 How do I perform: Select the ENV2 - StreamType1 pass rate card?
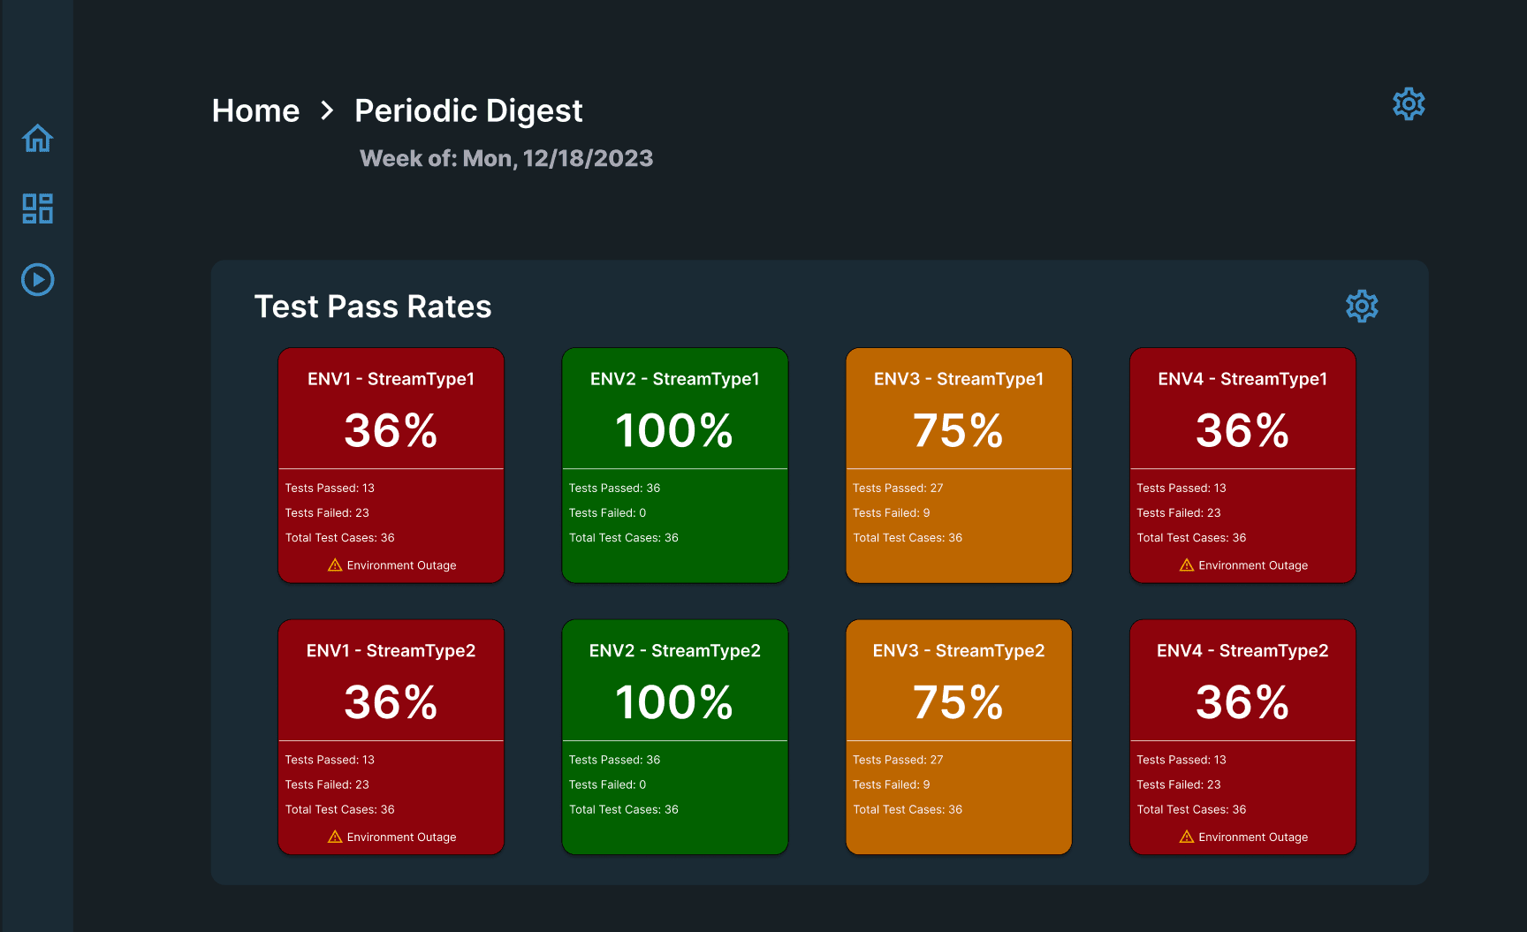click(674, 466)
